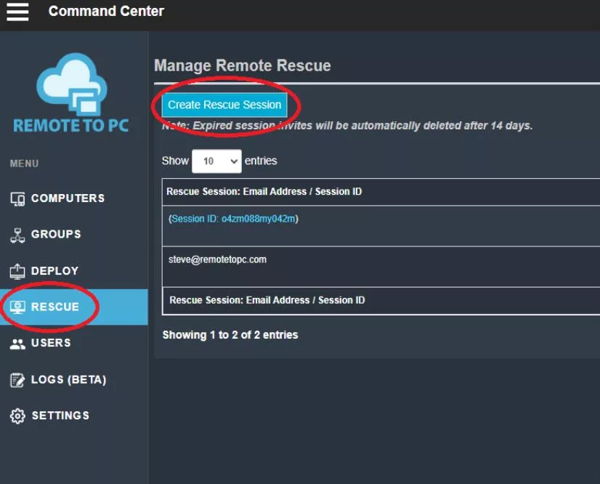Expand the Show entries dropdown
This screenshot has height=484, width=600.
click(x=216, y=161)
